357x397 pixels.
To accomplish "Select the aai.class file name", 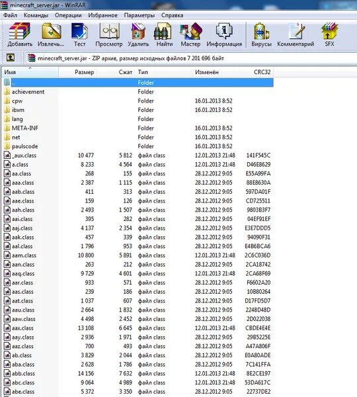I will [x=22, y=219].
